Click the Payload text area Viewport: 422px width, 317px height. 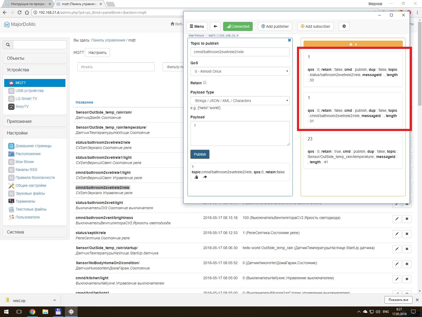(x=240, y=133)
